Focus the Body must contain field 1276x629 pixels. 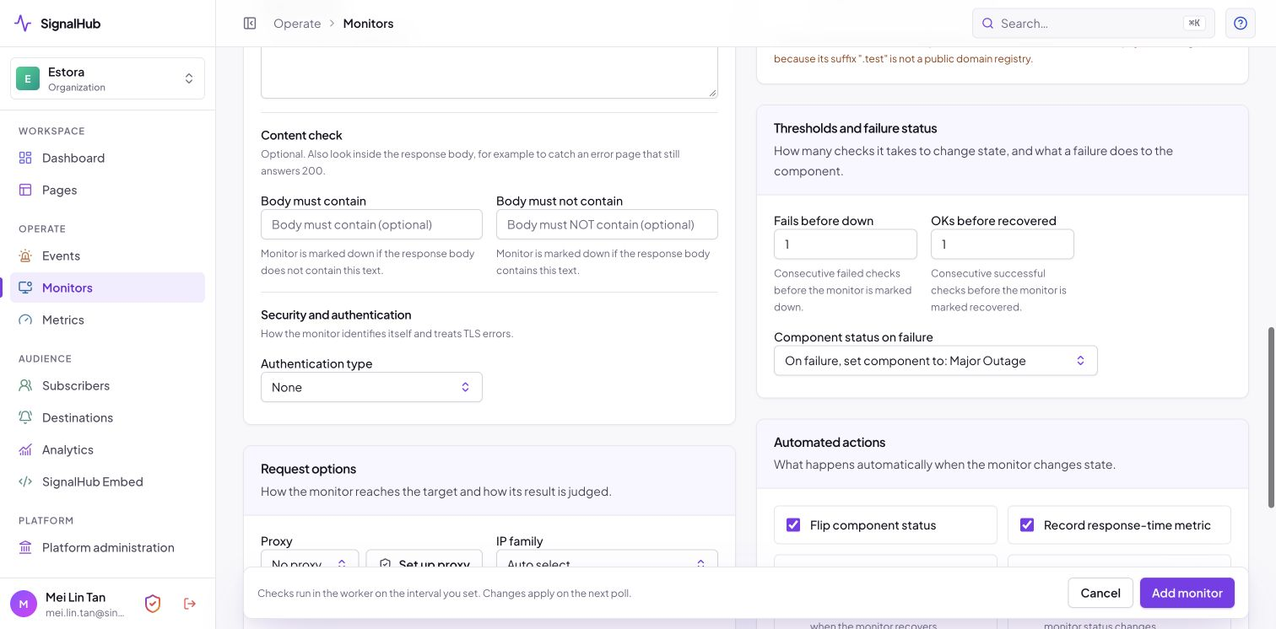[x=371, y=224]
